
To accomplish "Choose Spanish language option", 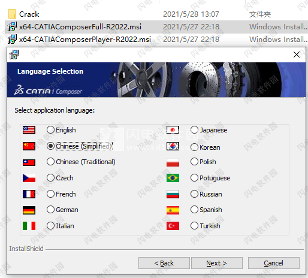I will 194,210.
